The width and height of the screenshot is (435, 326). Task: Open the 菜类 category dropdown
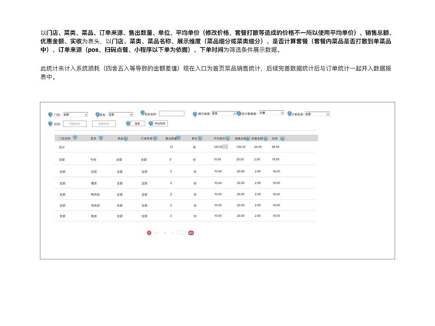[121, 115]
